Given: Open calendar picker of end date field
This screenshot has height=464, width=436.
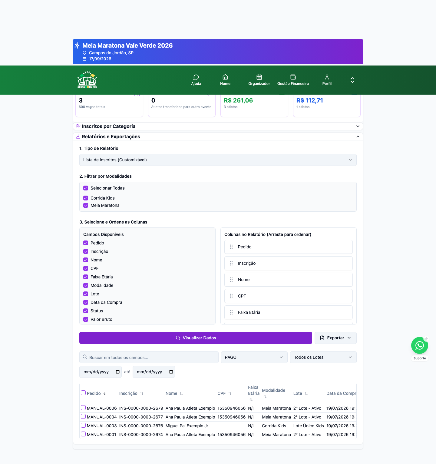Looking at the screenshot, I should tap(171, 372).
